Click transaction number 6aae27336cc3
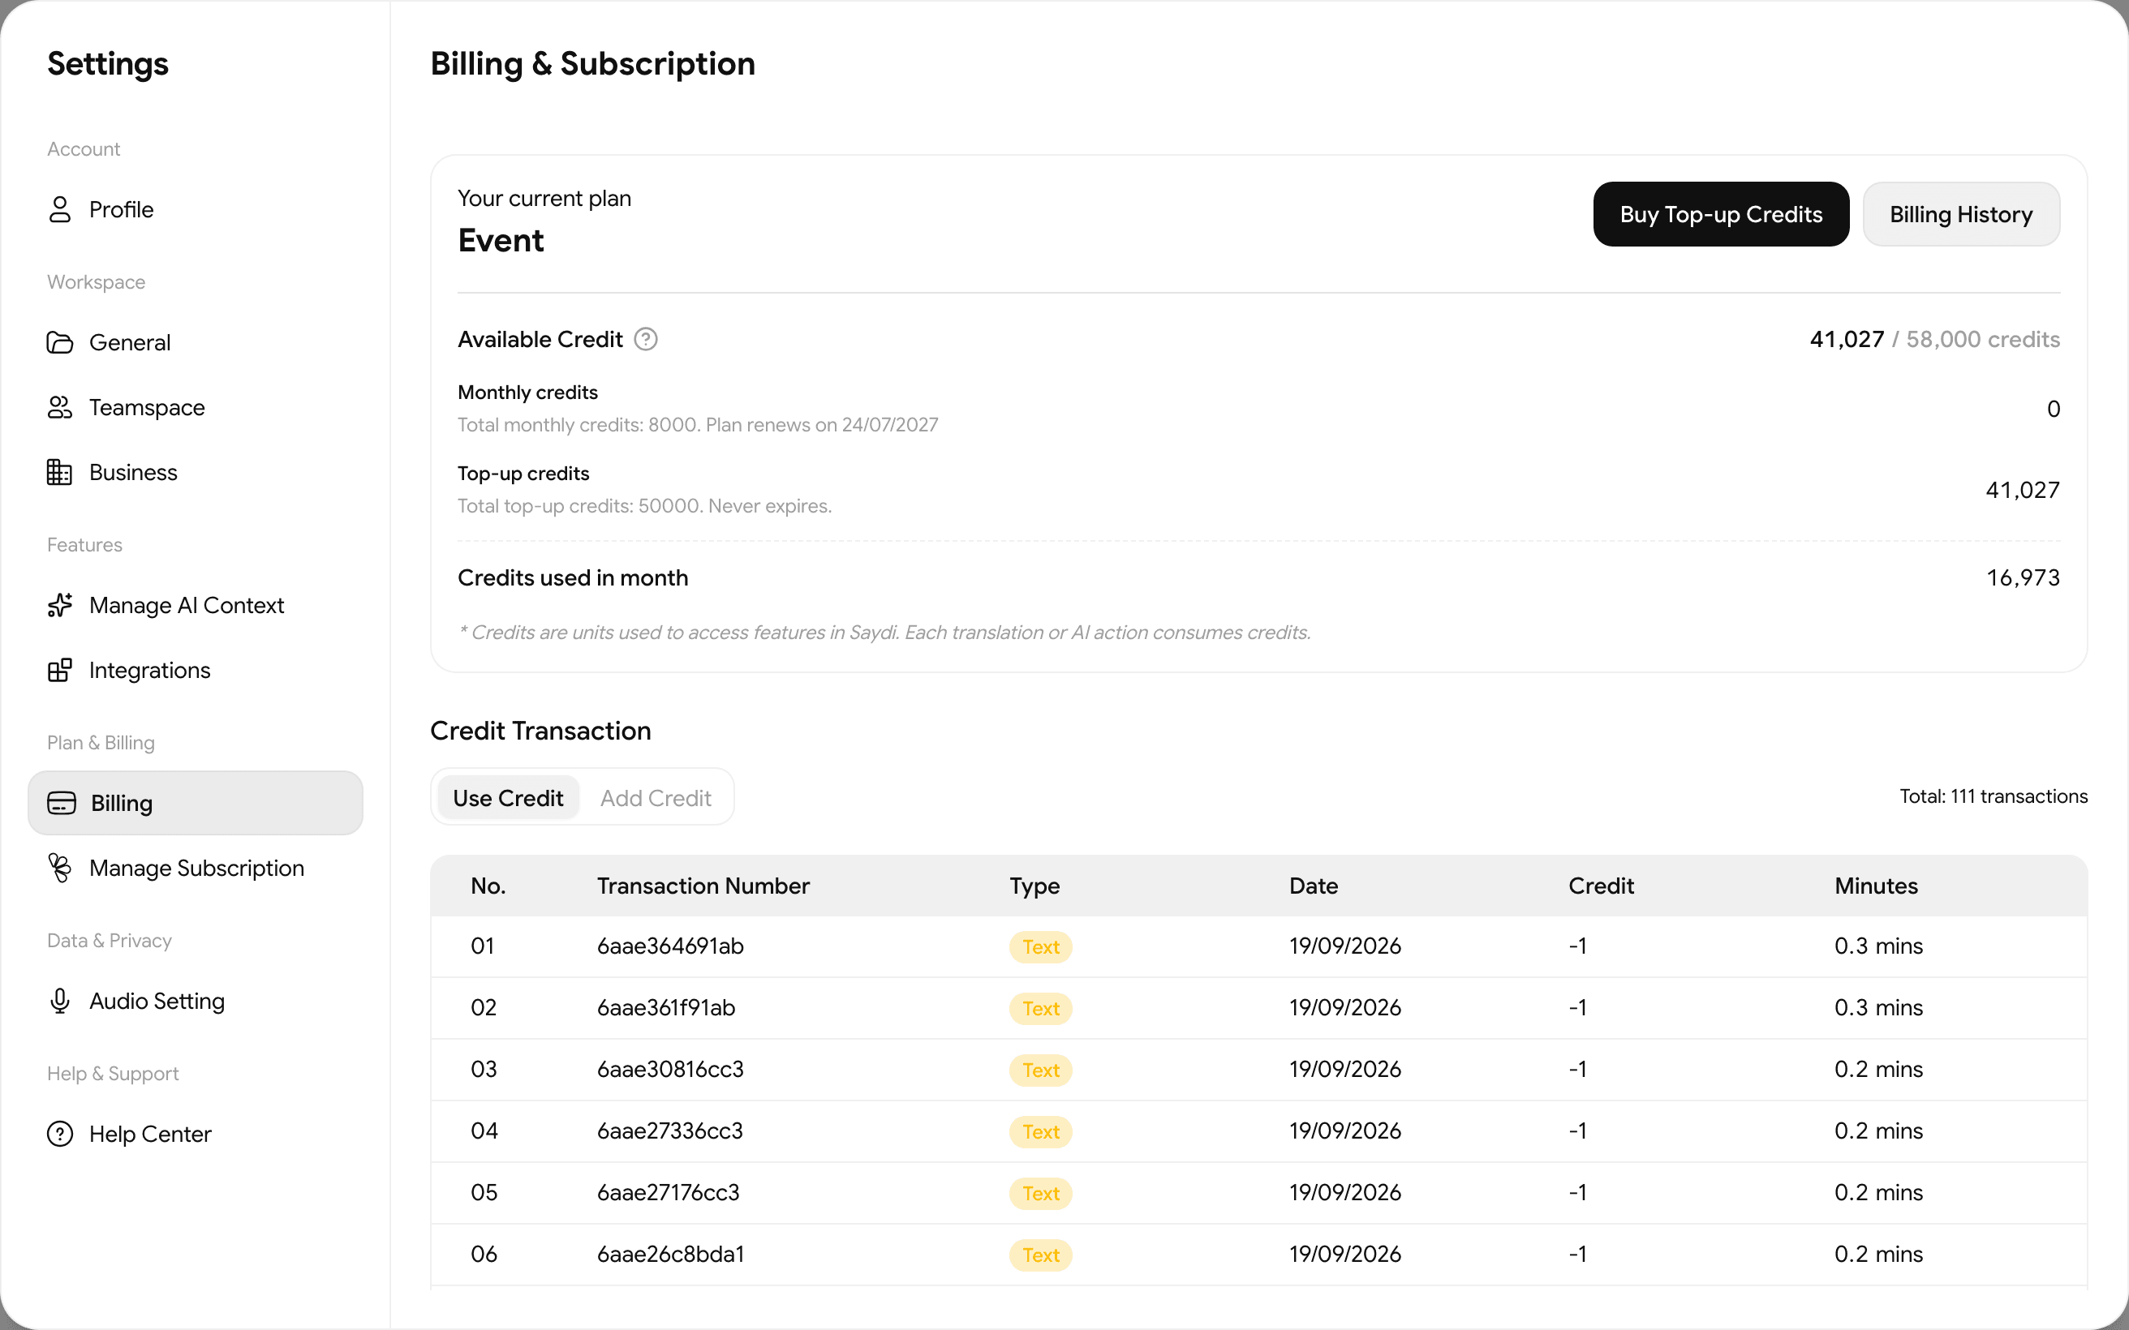The height and width of the screenshot is (1330, 2129). coord(670,1130)
